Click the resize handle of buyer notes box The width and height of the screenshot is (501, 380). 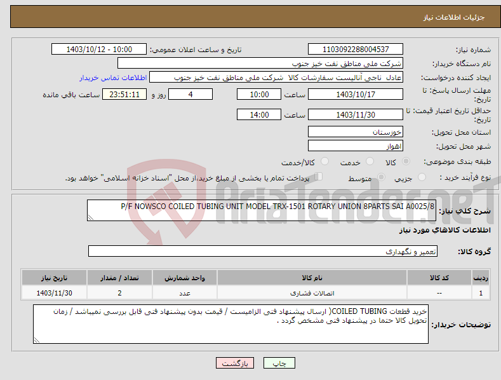click(x=37, y=340)
